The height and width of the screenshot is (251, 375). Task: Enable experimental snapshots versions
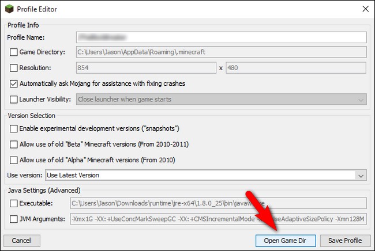tap(14, 128)
